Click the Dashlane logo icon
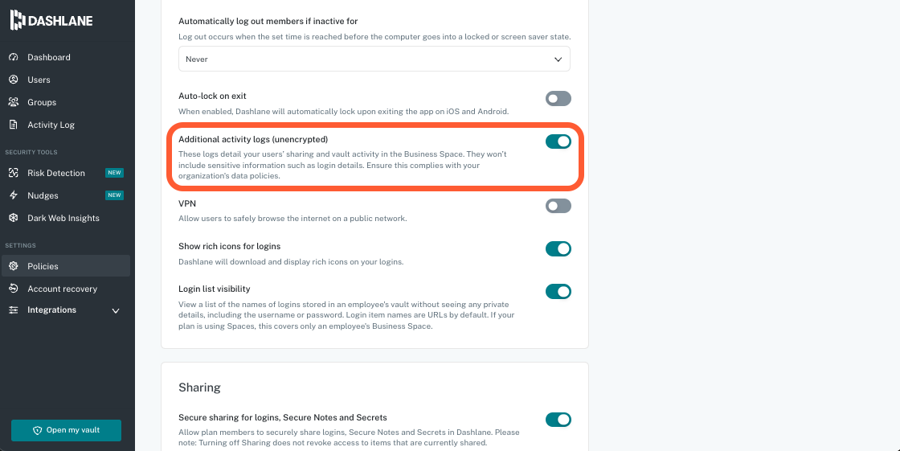Image resolution: width=900 pixels, height=451 pixels. point(17,20)
